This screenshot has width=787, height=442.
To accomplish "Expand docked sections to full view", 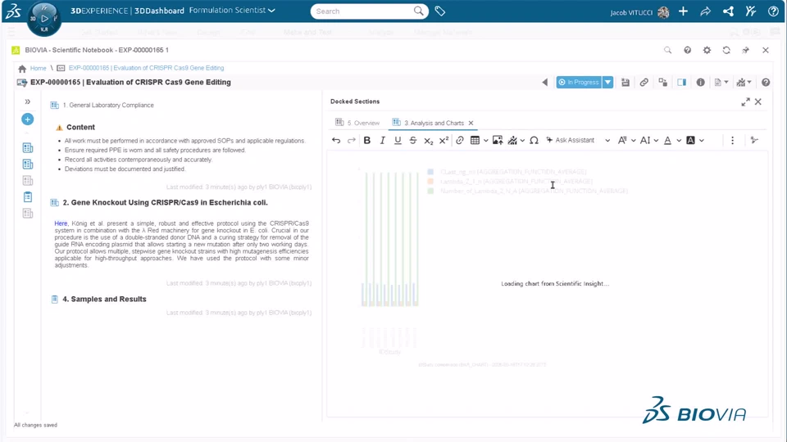I will 745,101.
